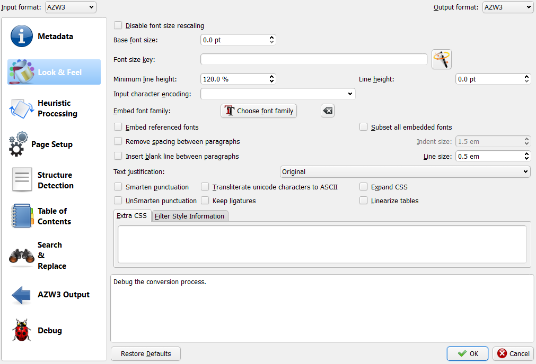The width and height of the screenshot is (536, 364).
Task: Open Search & Replace binoculars icon
Action: pos(22,256)
